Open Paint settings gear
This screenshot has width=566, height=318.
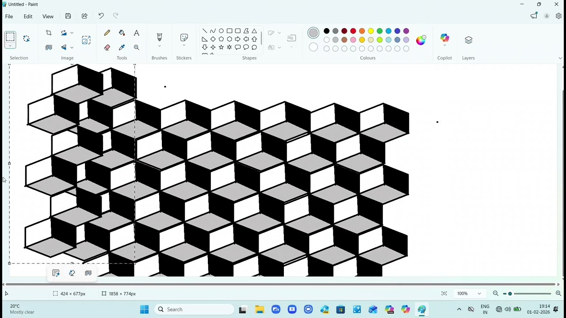click(558, 16)
